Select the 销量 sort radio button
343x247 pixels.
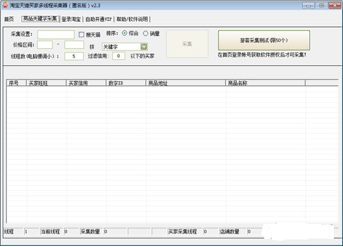(x=145, y=33)
